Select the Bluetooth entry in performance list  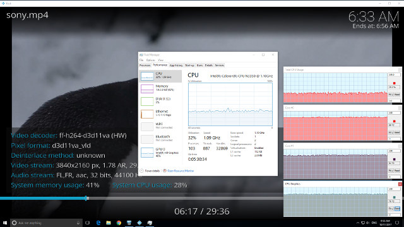click(x=160, y=139)
